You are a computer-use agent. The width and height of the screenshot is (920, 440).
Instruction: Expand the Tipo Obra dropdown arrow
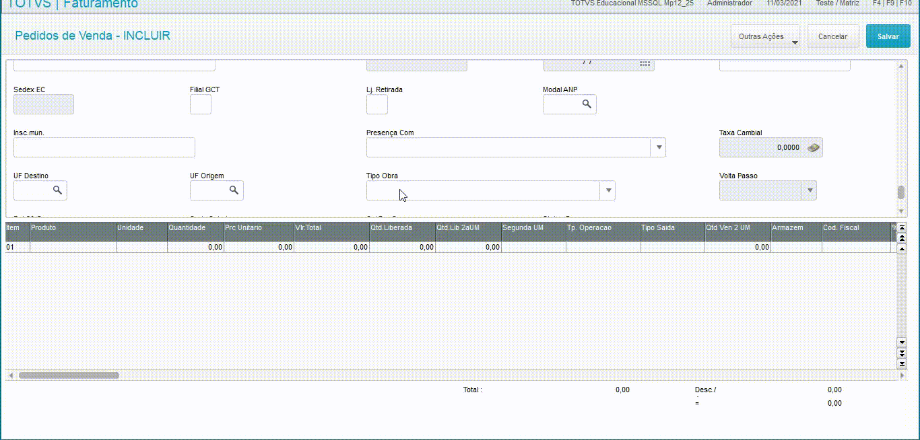tap(607, 190)
